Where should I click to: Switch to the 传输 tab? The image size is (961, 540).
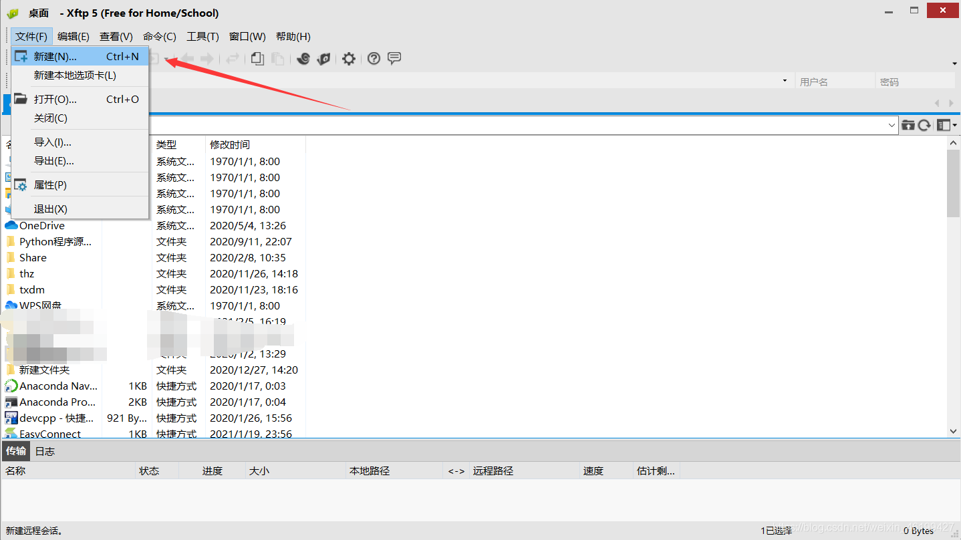16,451
